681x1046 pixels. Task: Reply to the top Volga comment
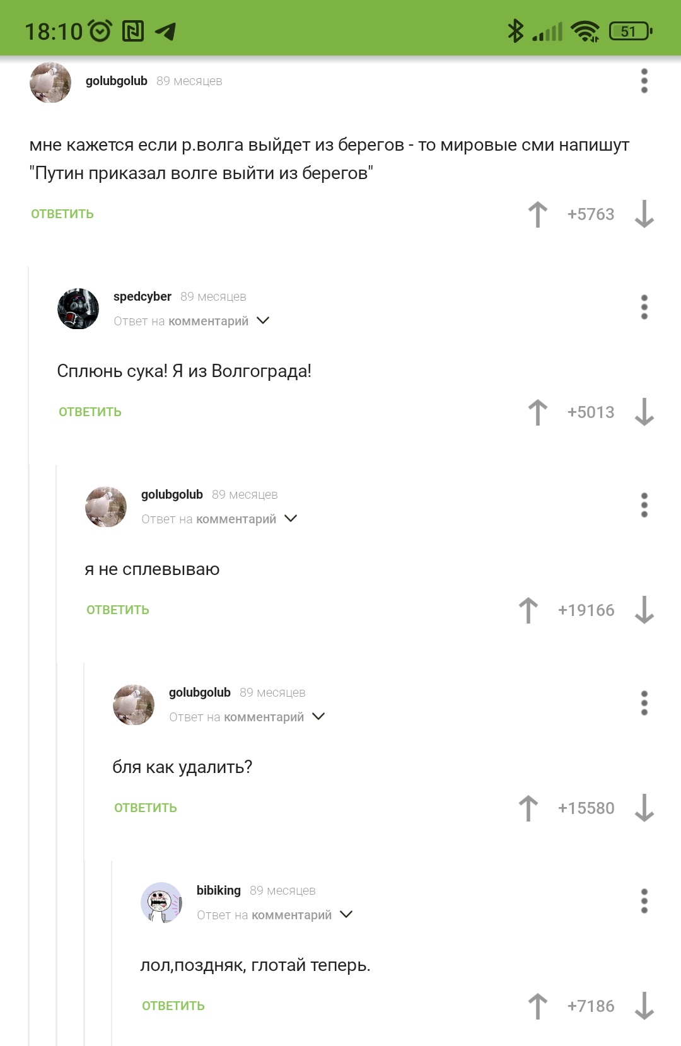pos(62,214)
